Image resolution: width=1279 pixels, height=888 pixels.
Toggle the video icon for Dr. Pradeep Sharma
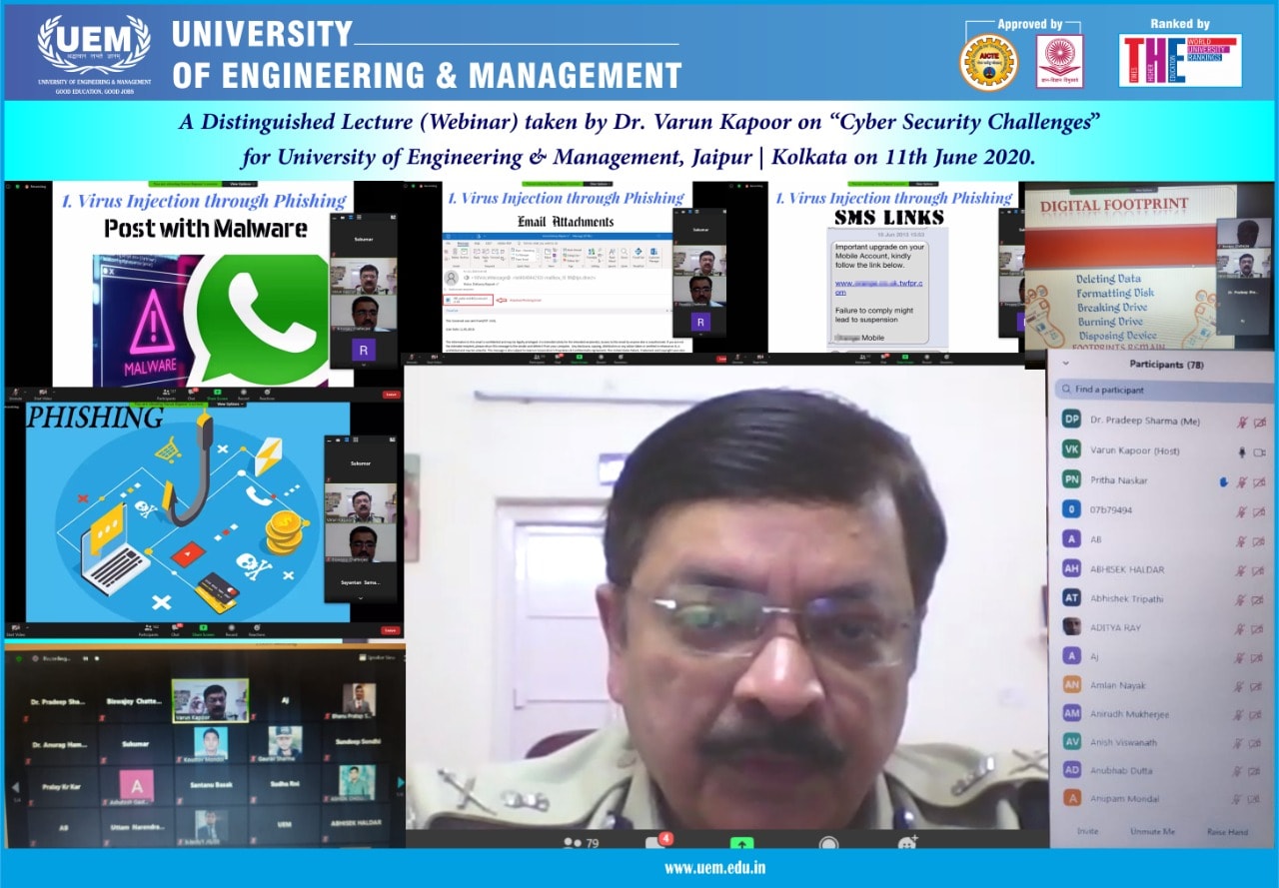point(1261,423)
